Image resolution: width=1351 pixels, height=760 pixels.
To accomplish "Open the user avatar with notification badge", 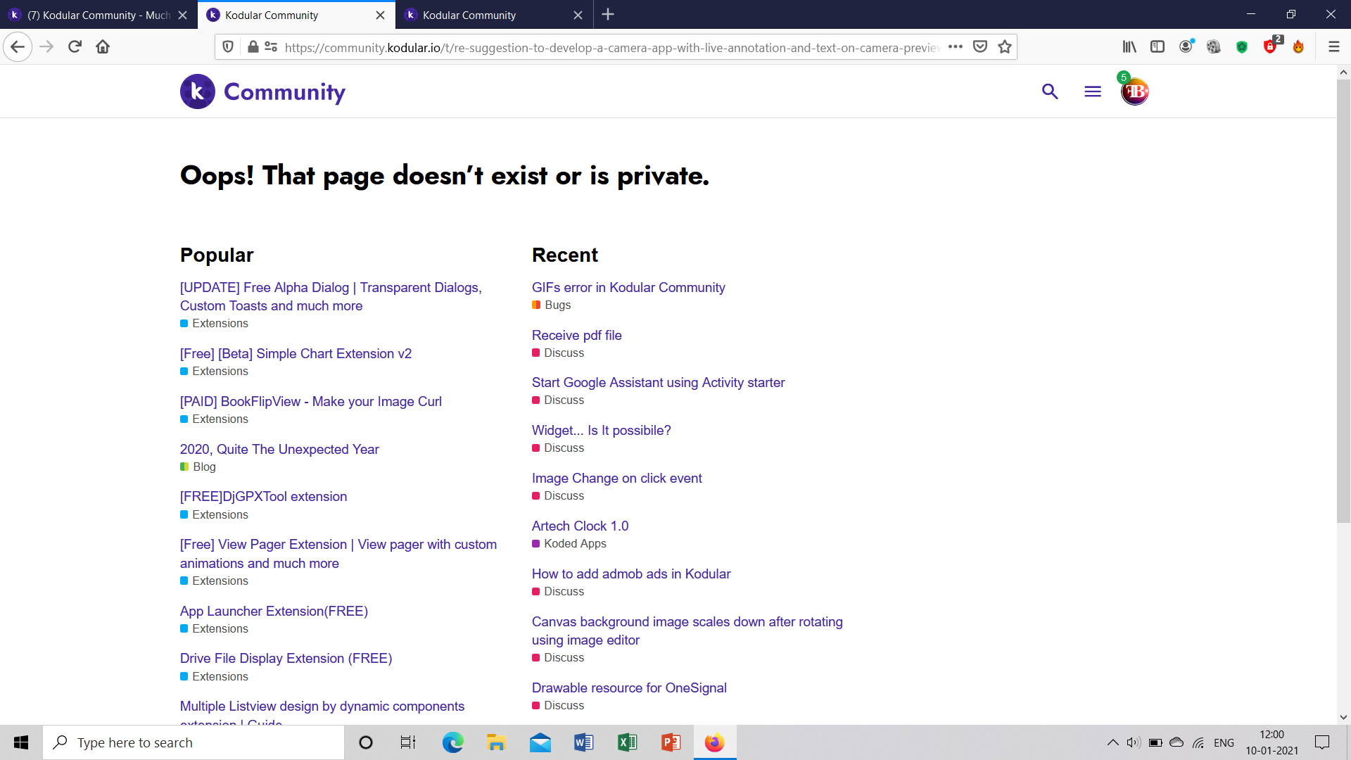I will click(1134, 91).
